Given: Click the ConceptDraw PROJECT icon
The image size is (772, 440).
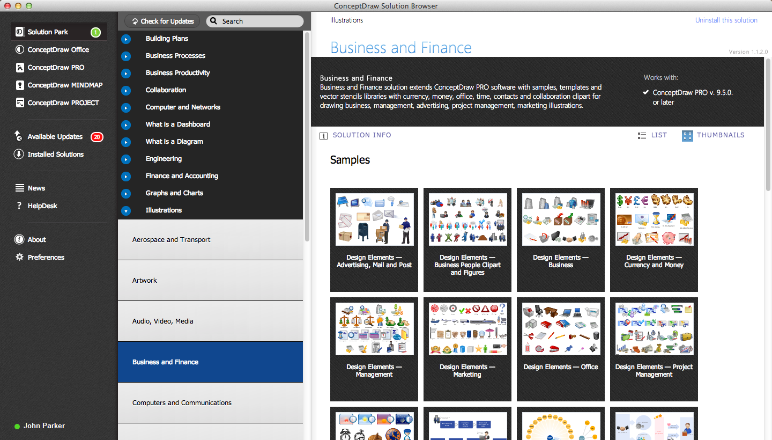Looking at the screenshot, I should [20, 102].
